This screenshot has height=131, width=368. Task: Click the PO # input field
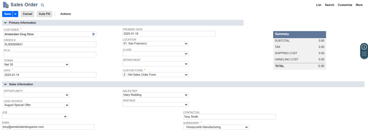click(x=50, y=54)
